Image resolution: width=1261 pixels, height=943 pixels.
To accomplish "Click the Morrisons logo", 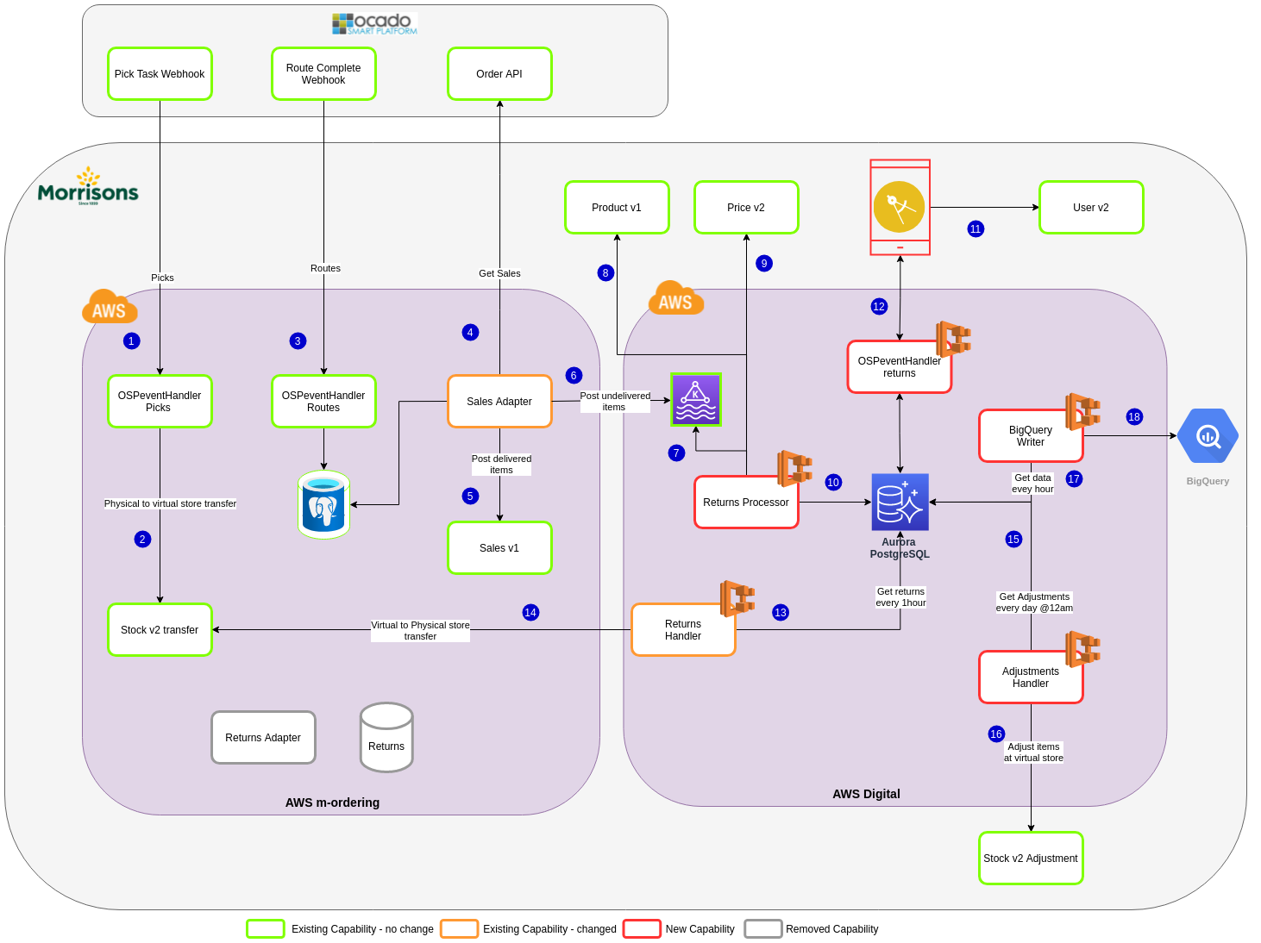I will (x=88, y=186).
